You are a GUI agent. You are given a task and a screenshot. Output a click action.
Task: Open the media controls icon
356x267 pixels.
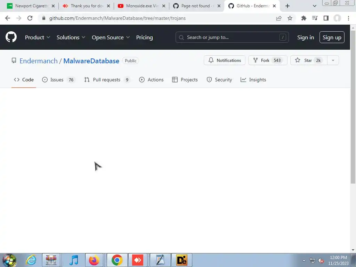tap(315, 18)
